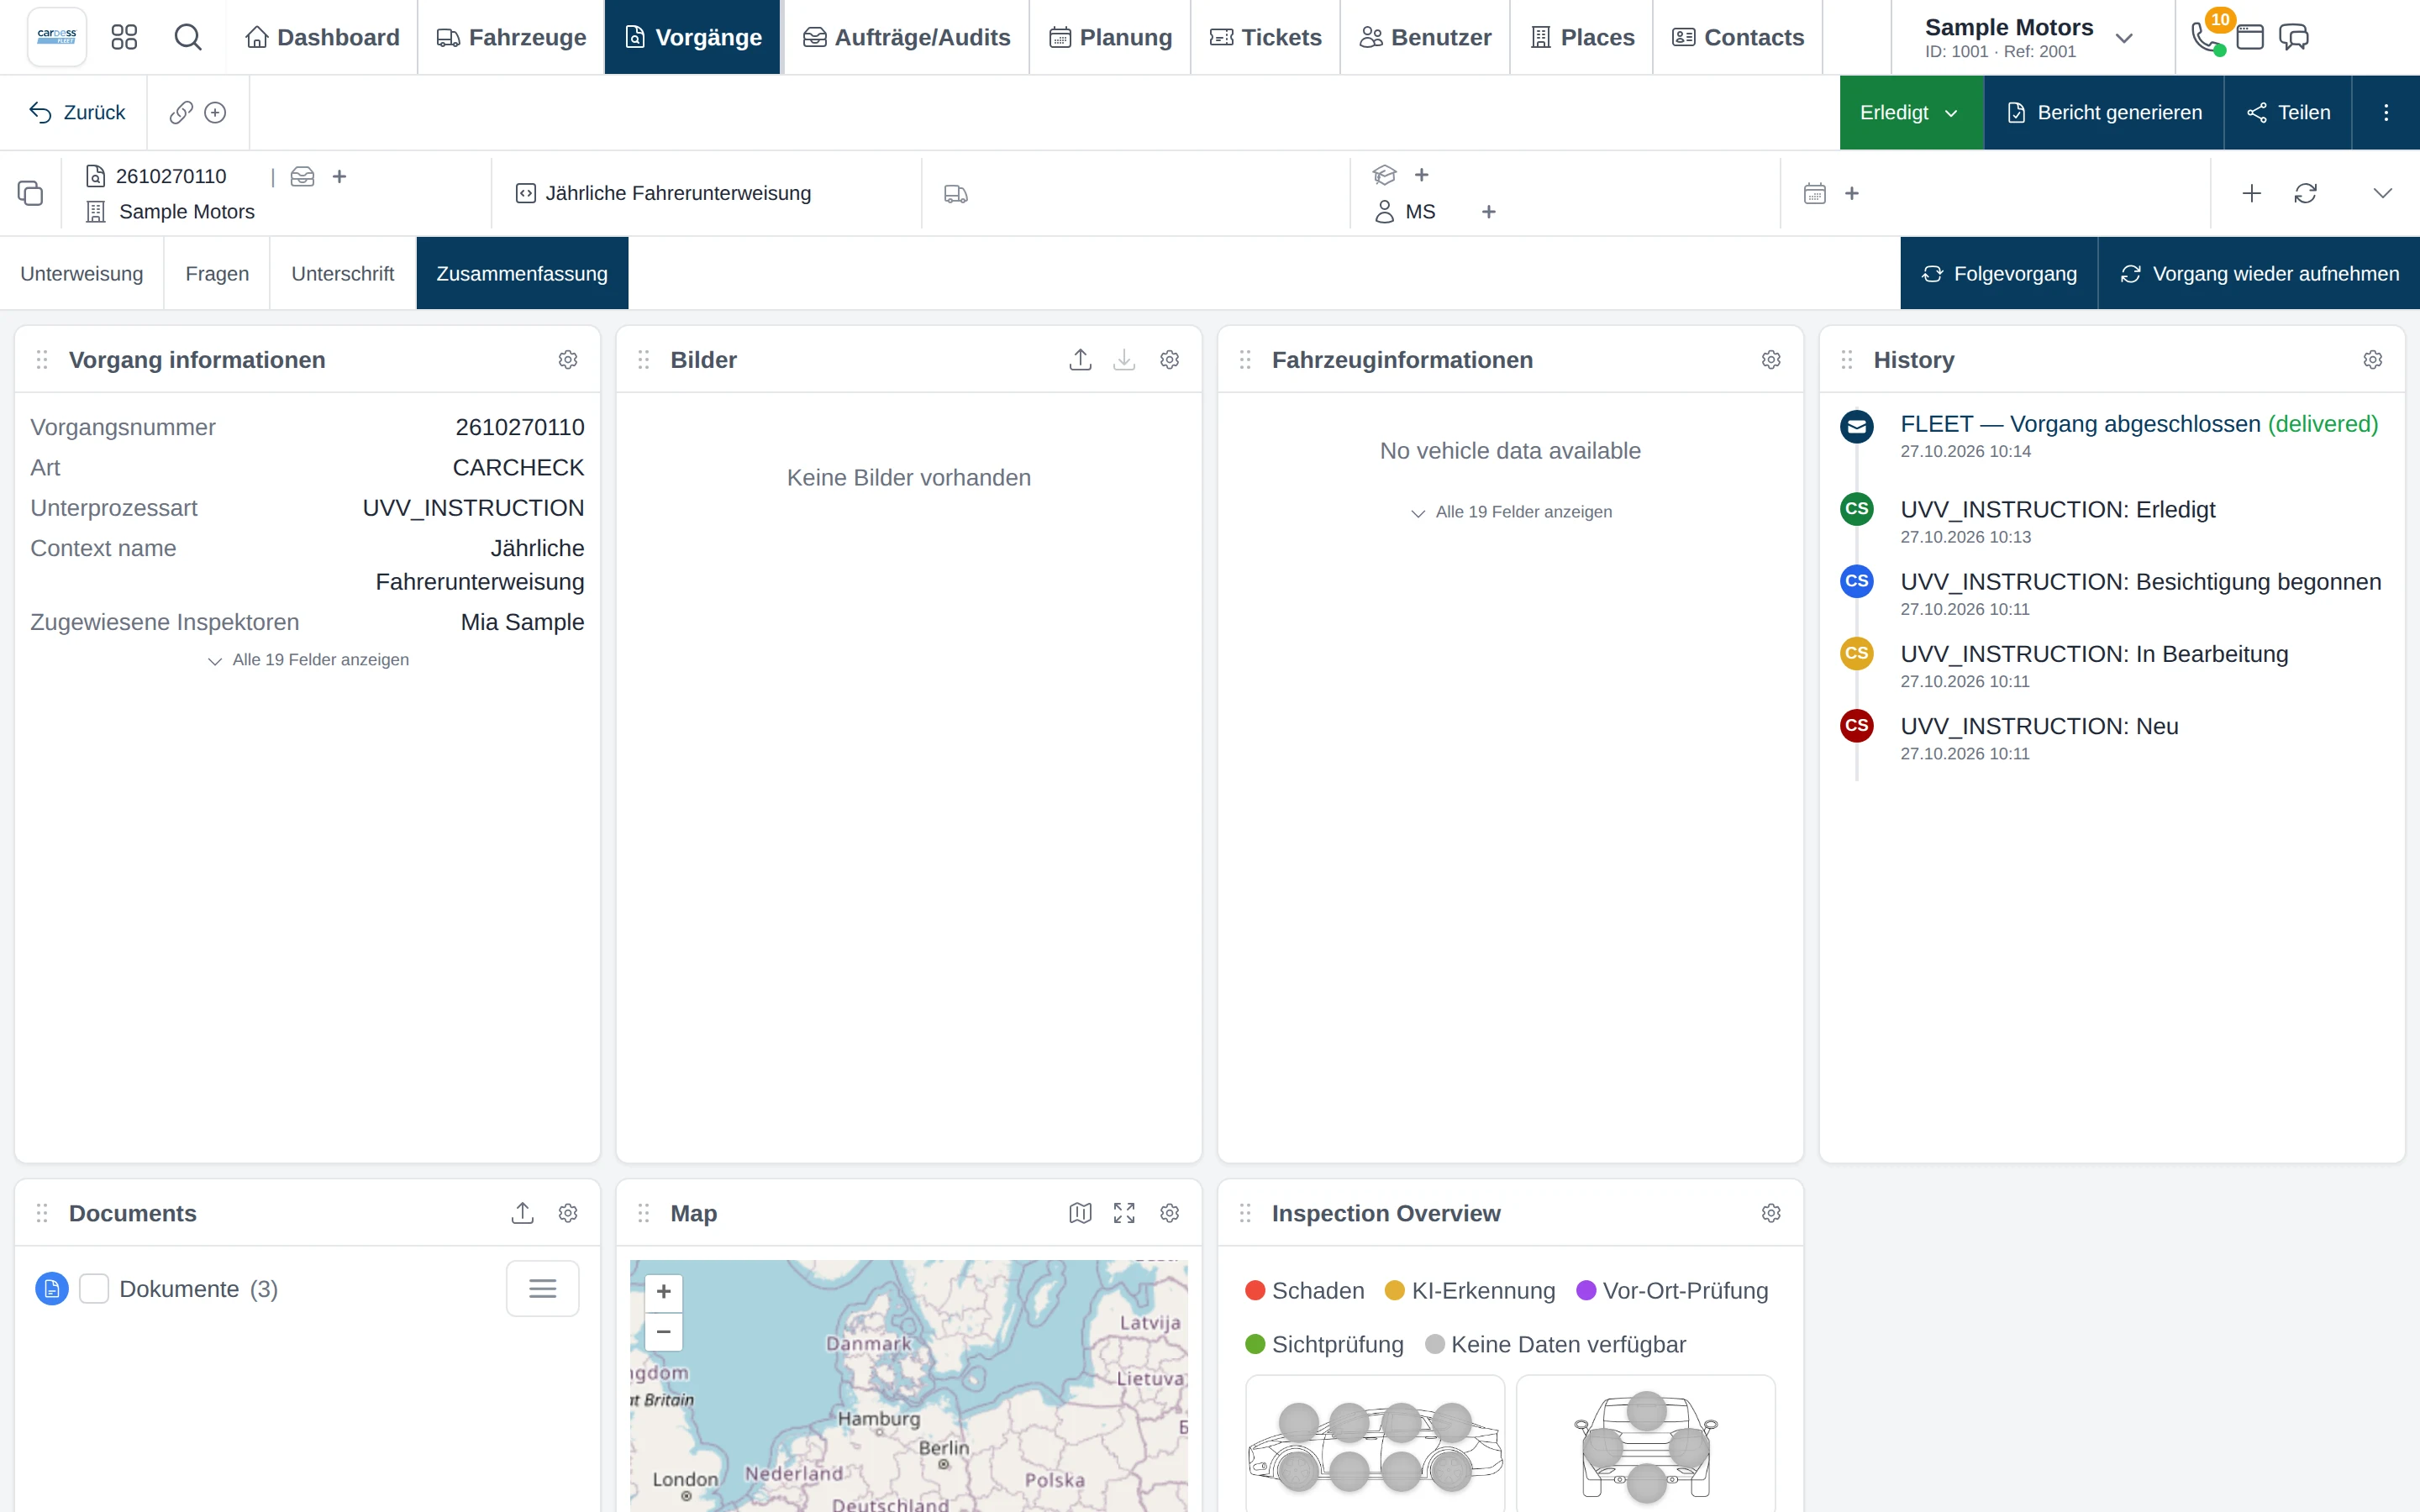The height and width of the screenshot is (1512, 2420).
Task: Click the purple Vor-Ort-Prüfung legend dot
Action: [1586, 1290]
